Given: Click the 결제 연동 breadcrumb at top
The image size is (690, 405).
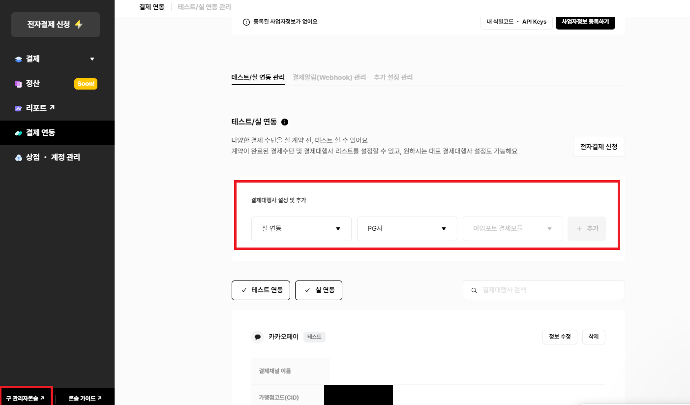Looking at the screenshot, I should coord(152,7).
